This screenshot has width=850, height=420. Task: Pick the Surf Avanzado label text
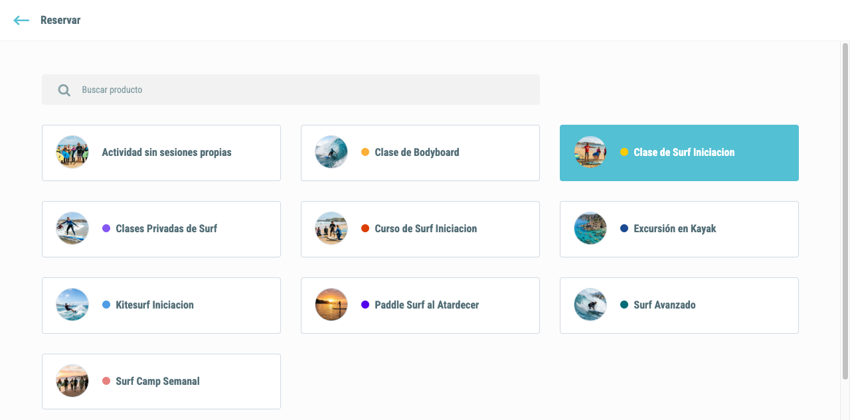coord(665,305)
